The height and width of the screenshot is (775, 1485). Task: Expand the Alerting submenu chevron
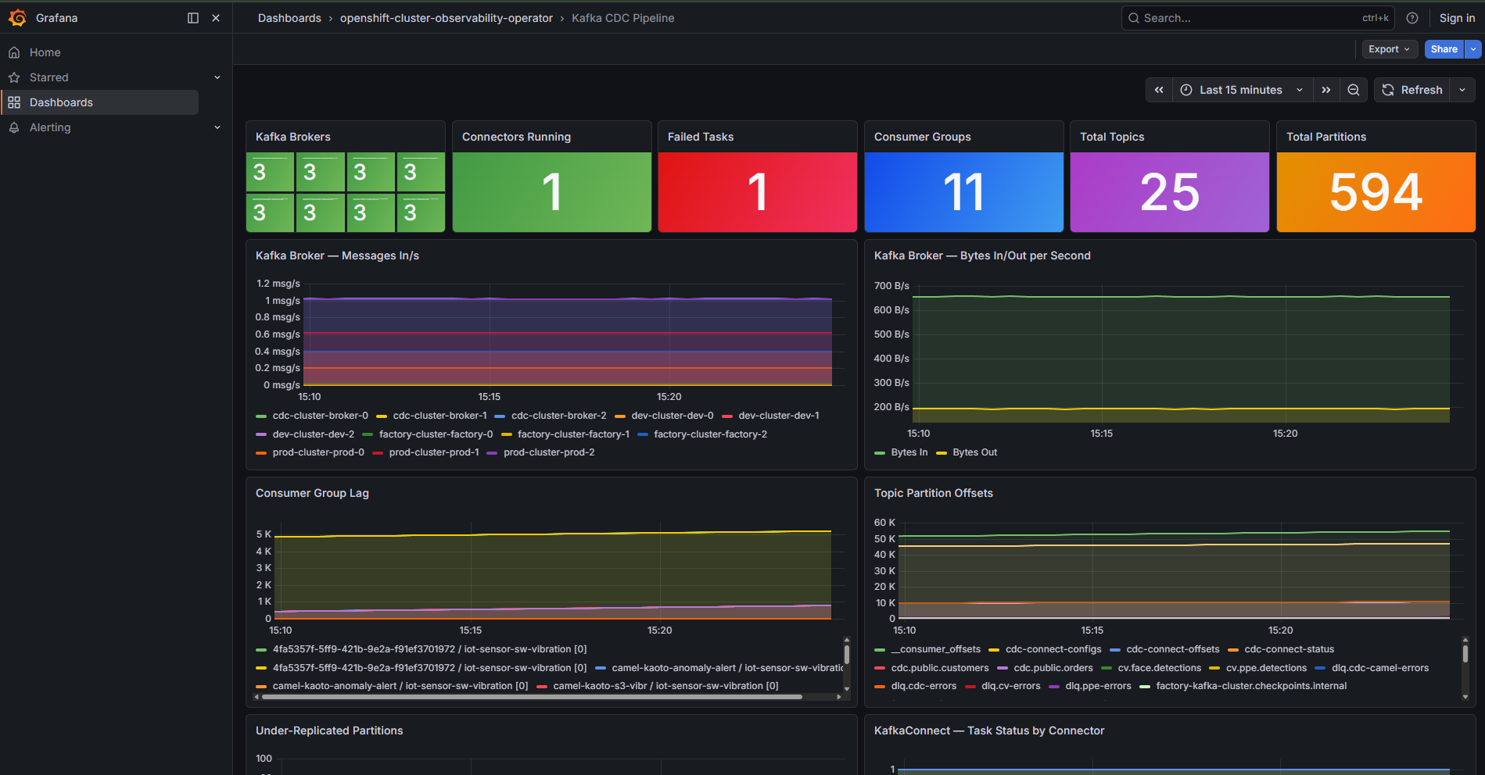(217, 127)
